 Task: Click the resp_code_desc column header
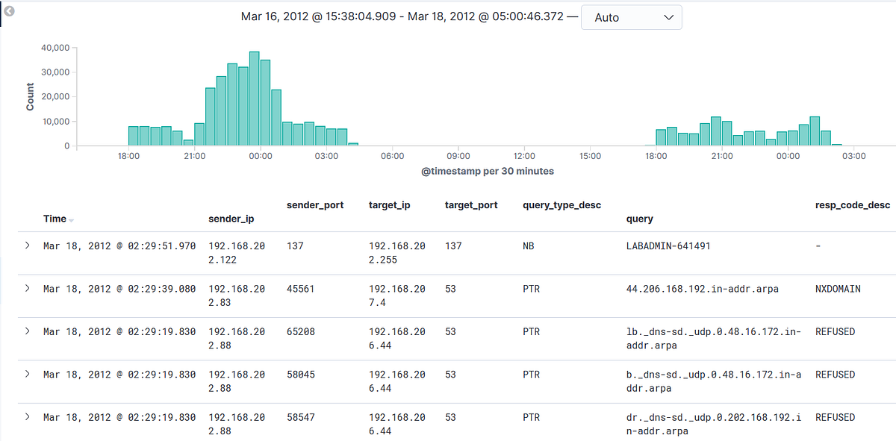[853, 204]
